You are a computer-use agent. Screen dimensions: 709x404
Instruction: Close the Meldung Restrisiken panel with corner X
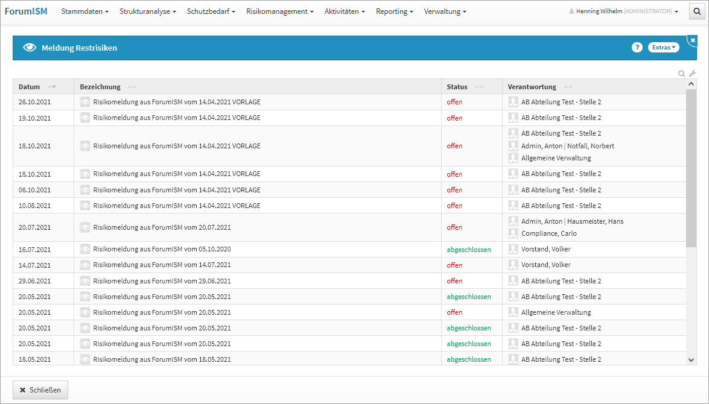pyautogui.click(x=693, y=40)
